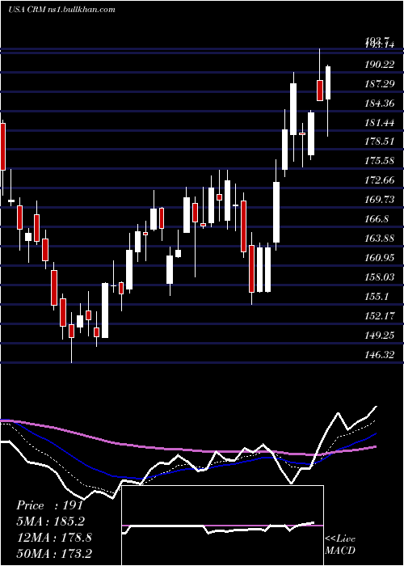Click the MACD inset chart panel

(222, 526)
